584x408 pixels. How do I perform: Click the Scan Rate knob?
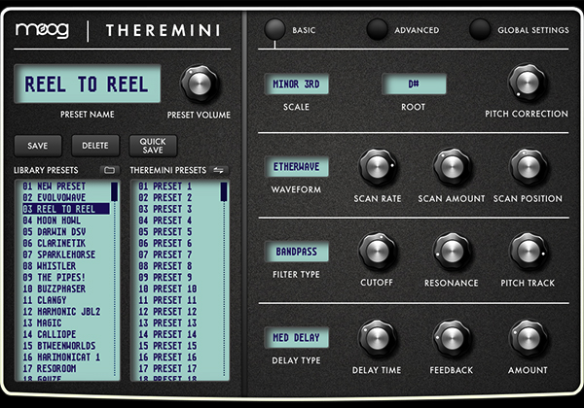click(x=378, y=167)
